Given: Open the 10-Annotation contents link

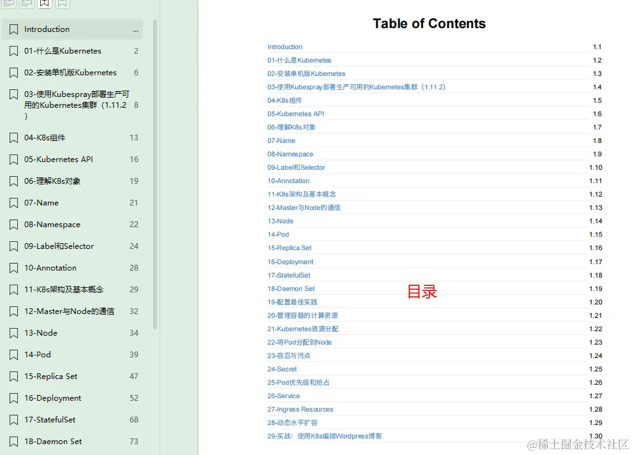Looking at the screenshot, I should (288, 181).
